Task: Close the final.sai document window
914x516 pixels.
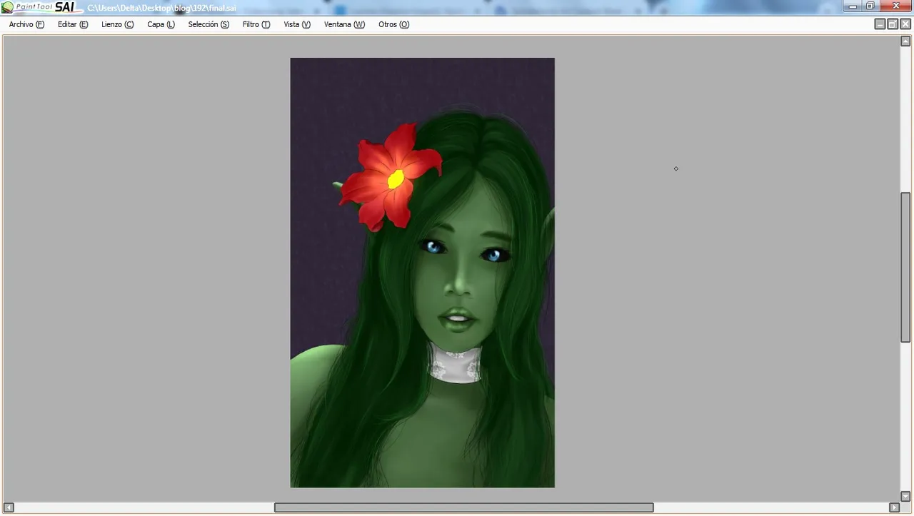Action: pos(905,24)
